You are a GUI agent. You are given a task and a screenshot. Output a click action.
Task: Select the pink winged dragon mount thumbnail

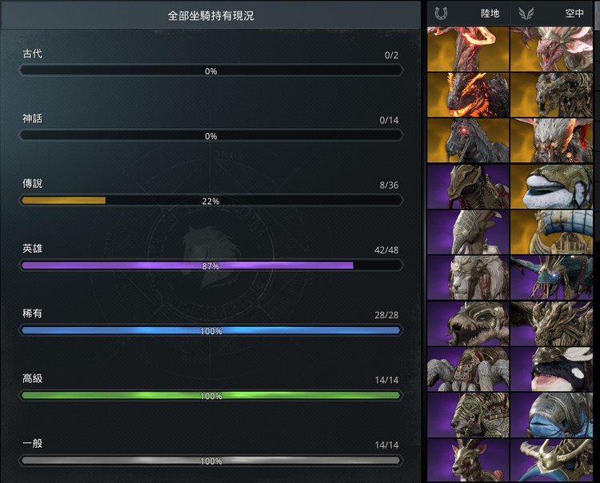pyautogui.click(x=551, y=49)
